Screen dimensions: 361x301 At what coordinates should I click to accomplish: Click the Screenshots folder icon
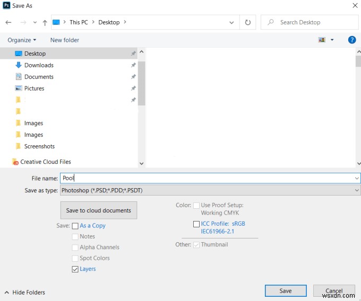[x=18, y=146]
